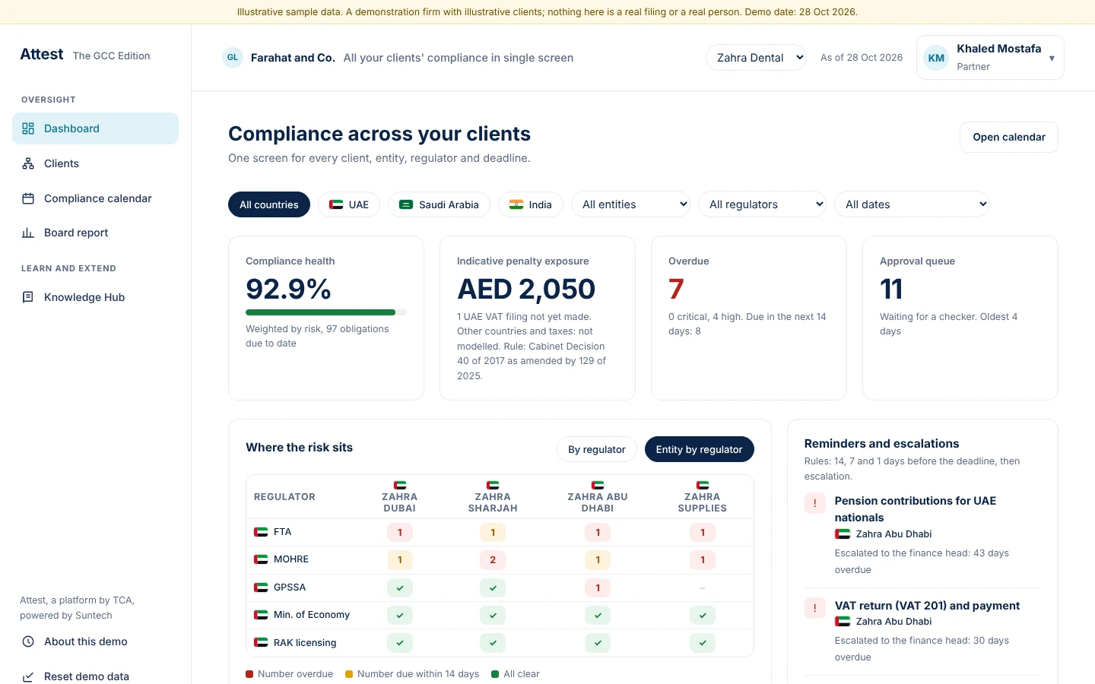Image resolution: width=1095 pixels, height=684 pixels.
Task: Switch risk view to Entity by regulator
Action: click(700, 449)
